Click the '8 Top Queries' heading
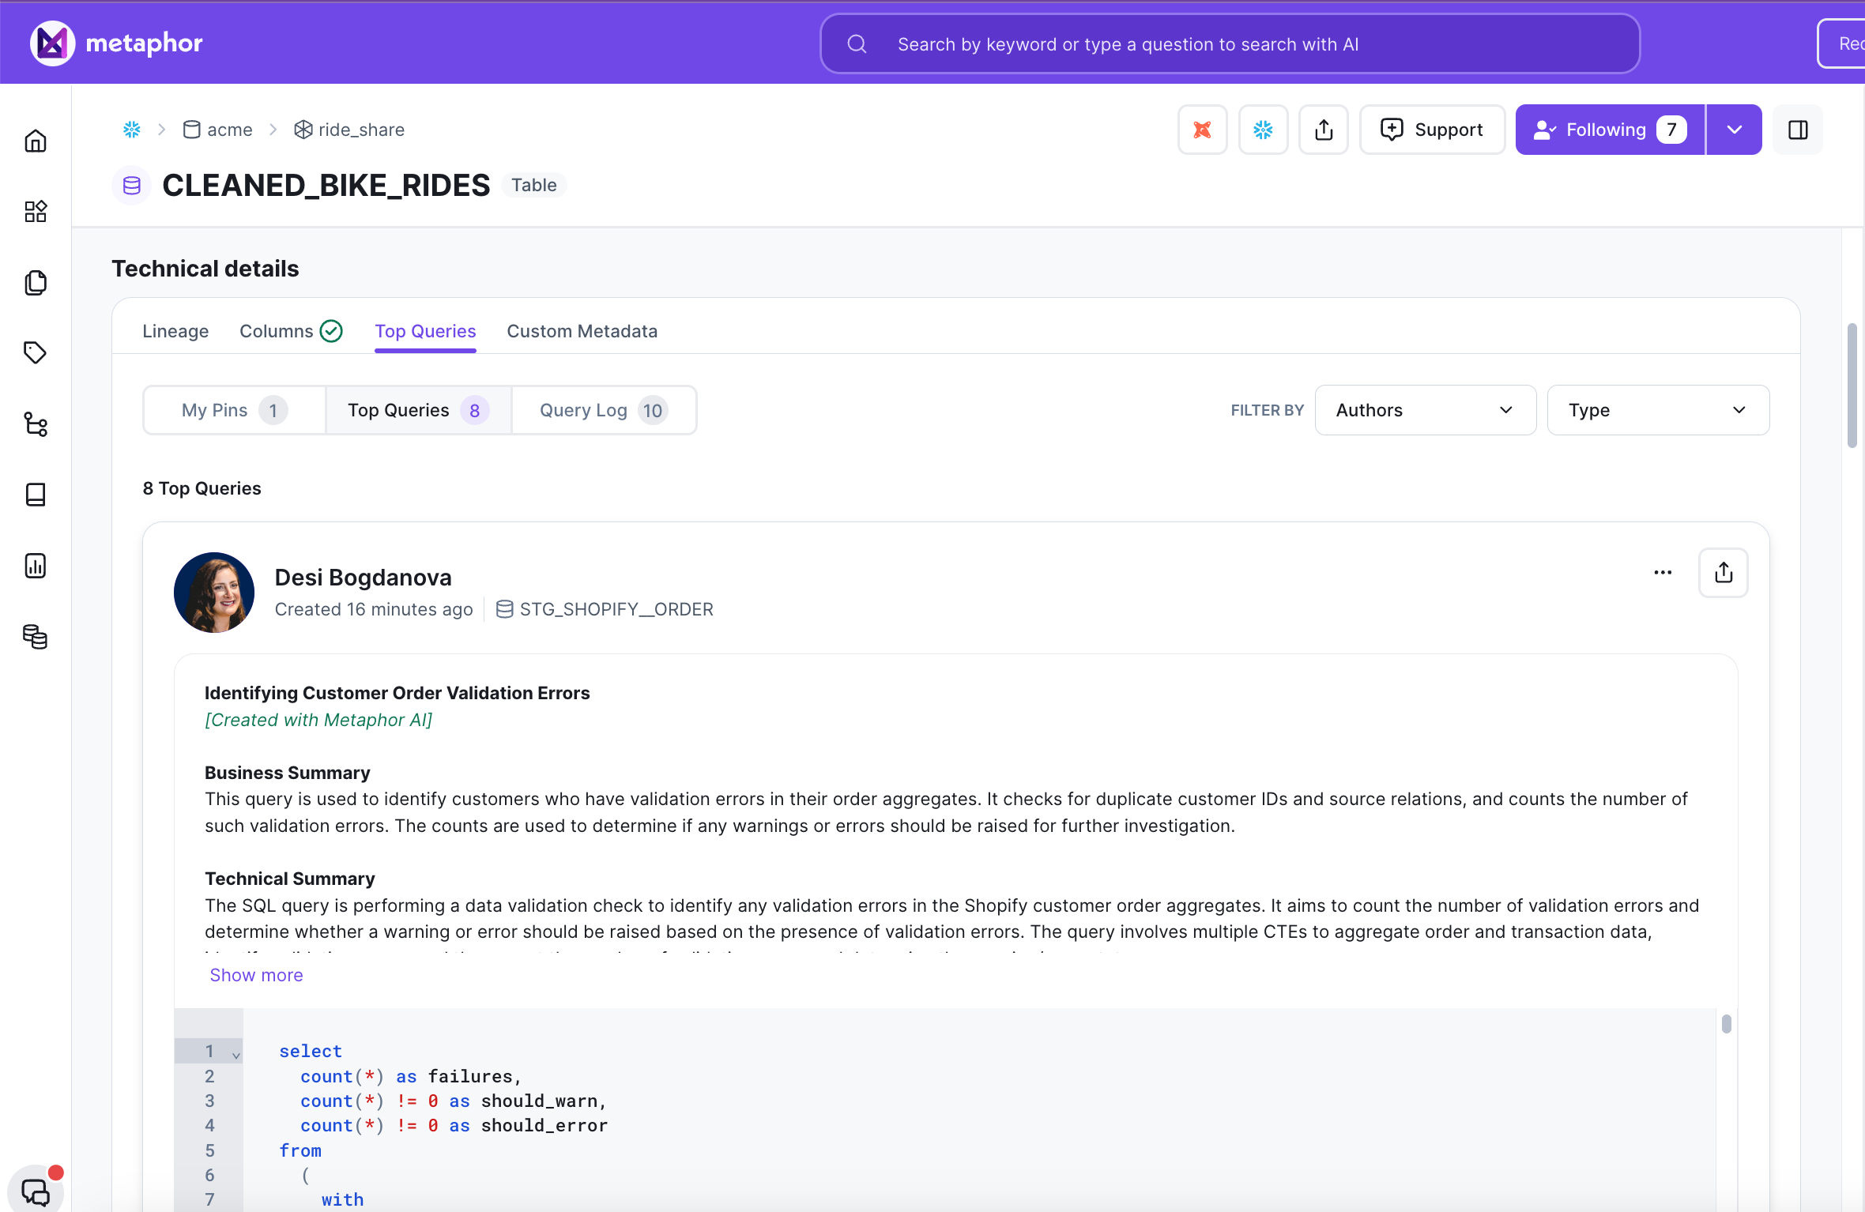The image size is (1865, 1212). click(x=202, y=488)
